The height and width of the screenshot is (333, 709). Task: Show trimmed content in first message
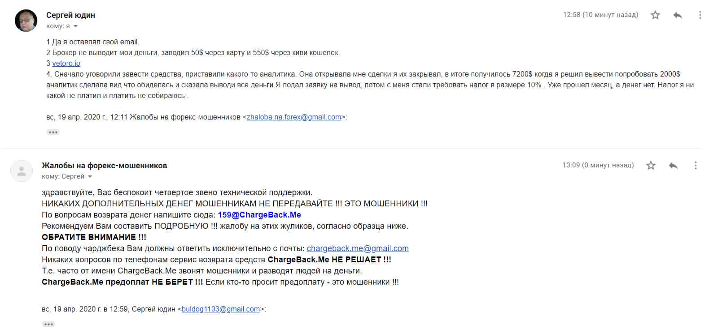(53, 132)
